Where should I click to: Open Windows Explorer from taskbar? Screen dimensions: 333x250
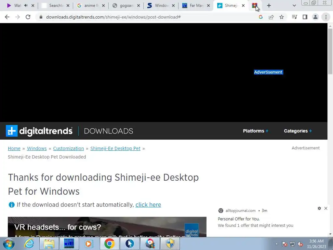[49, 243]
